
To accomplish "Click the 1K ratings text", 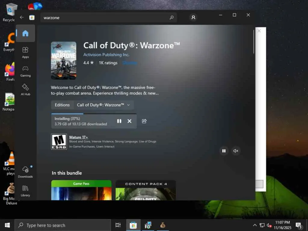I will click(x=108, y=63).
